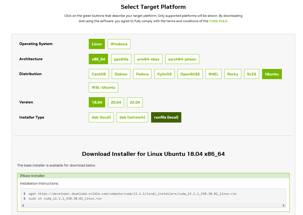This screenshot has height=215, width=303.
Task: Open the CUDA EULA link
Action: click(218, 21)
